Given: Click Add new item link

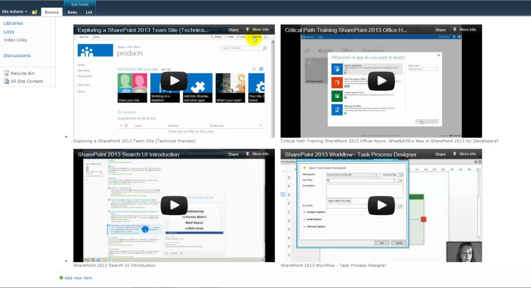Looking at the screenshot, I should tap(78, 278).
